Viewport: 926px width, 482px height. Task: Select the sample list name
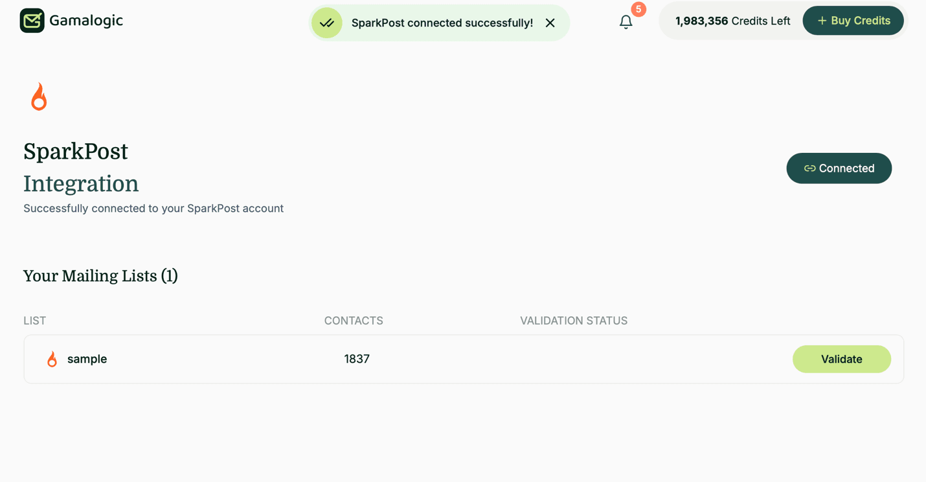87,359
